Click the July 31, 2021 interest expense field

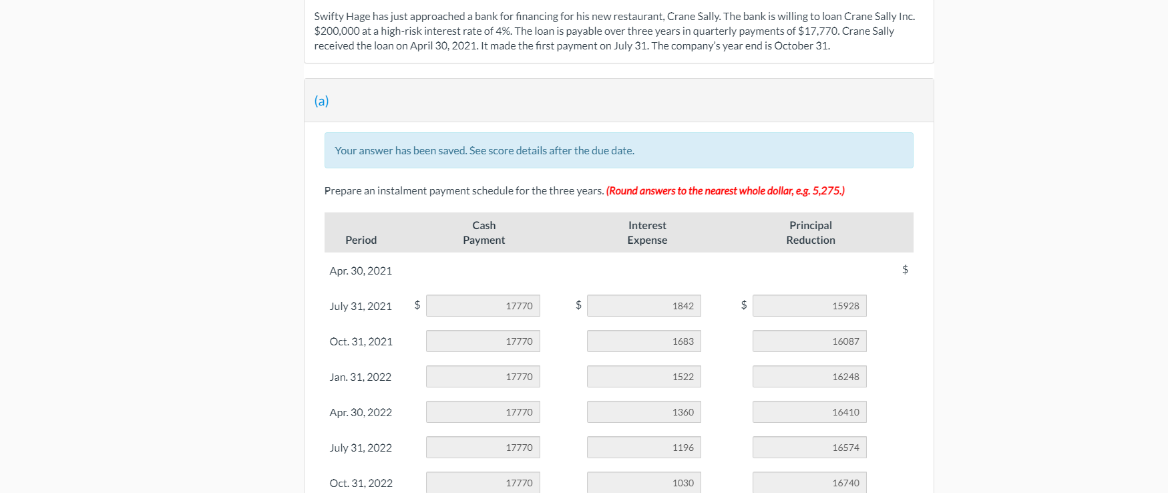click(644, 306)
